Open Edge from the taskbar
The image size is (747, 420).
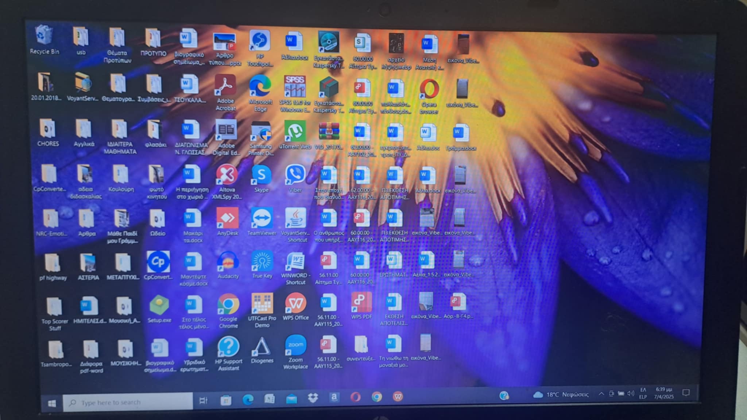click(248, 400)
